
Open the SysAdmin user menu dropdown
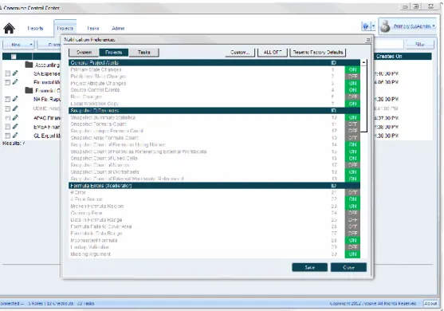pos(434,26)
